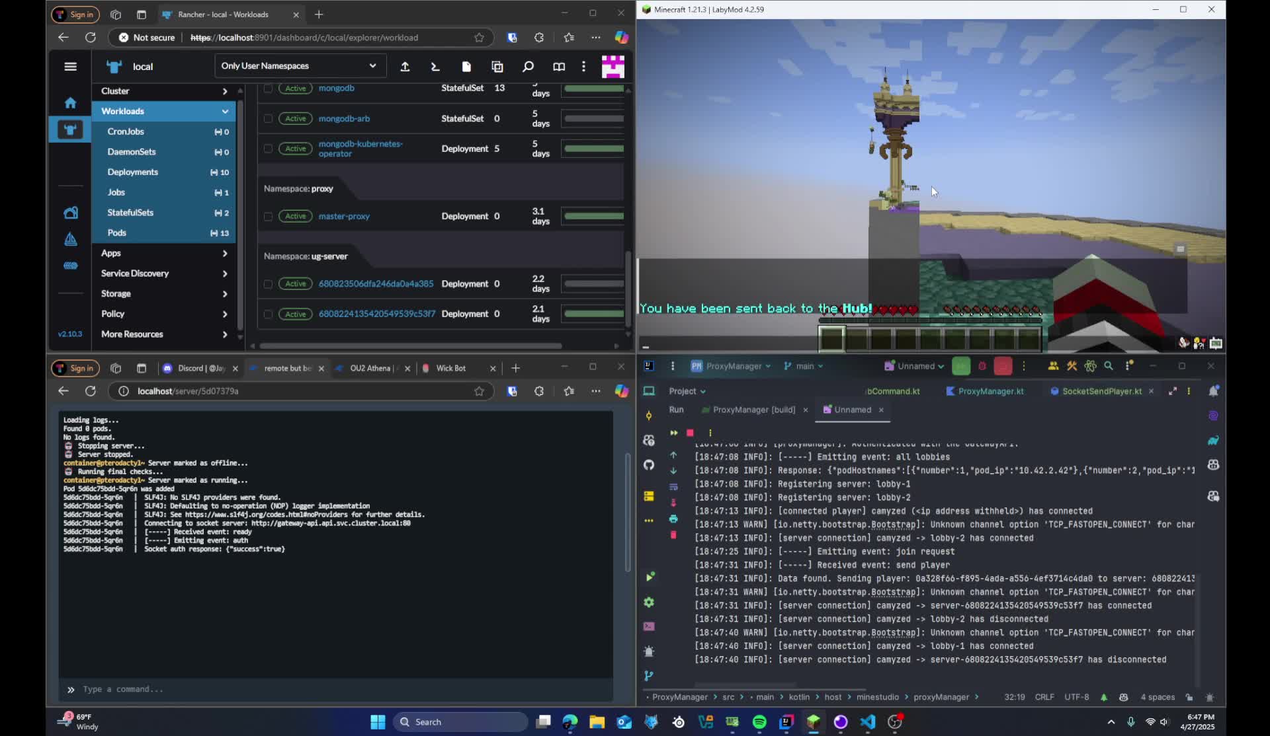Select the master-proxy deployment checkbox

[268, 216]
